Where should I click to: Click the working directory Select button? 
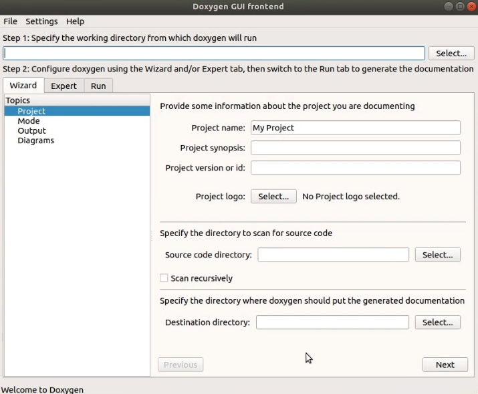(451, 54)
